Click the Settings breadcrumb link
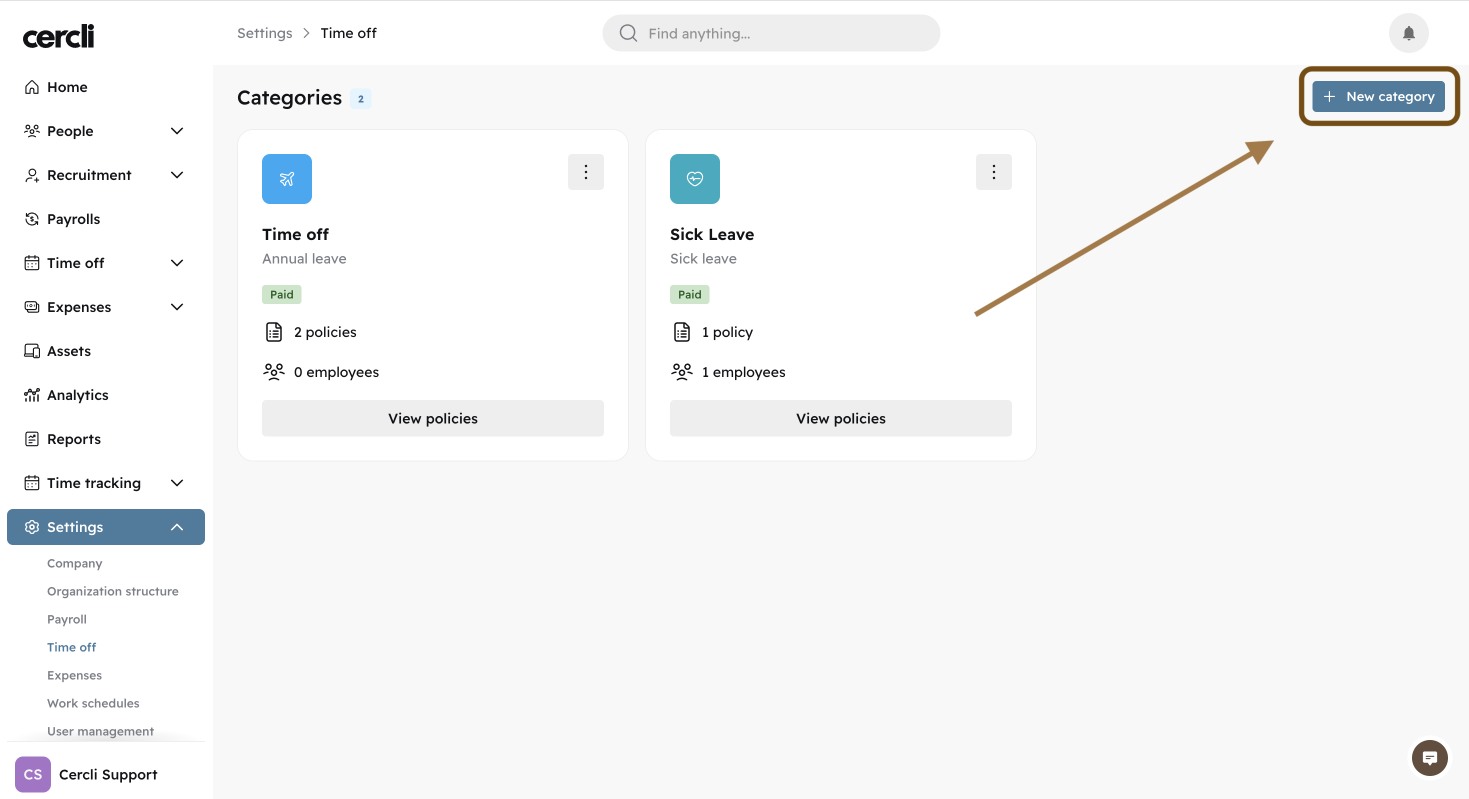 pyautogui.click(x=264, y=33)
